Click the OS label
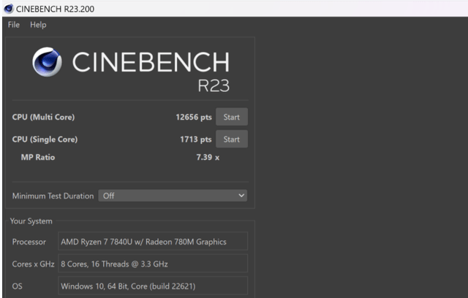 [17, 286]
